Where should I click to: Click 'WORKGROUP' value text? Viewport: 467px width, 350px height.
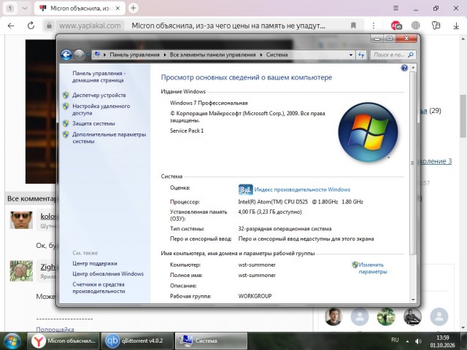(x=255, y=296)
